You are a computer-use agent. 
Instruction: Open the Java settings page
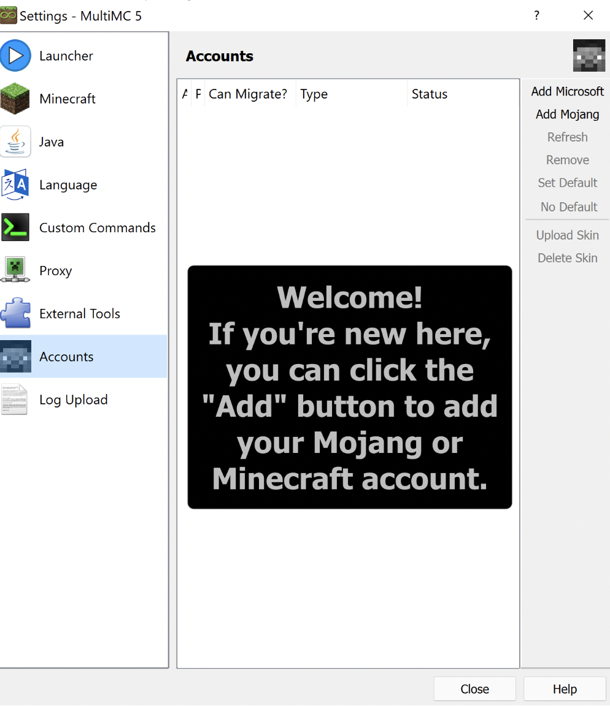point(51,142)
